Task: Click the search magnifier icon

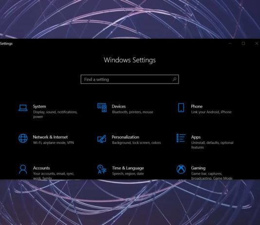Action: (x=174, y=79)
